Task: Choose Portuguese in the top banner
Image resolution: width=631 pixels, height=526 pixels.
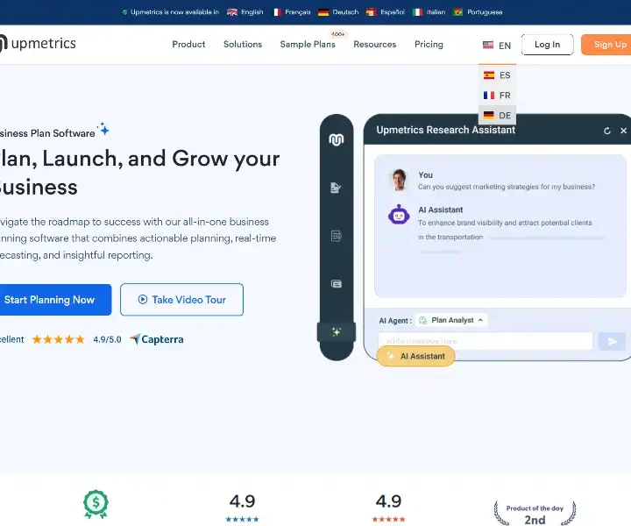Action: pos(478,12)
